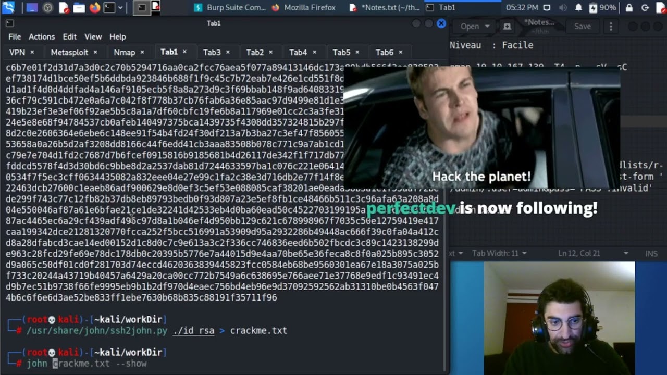Click the display tray icon
This screenshot has width=667, height=375.
click(x=547, y=7)
